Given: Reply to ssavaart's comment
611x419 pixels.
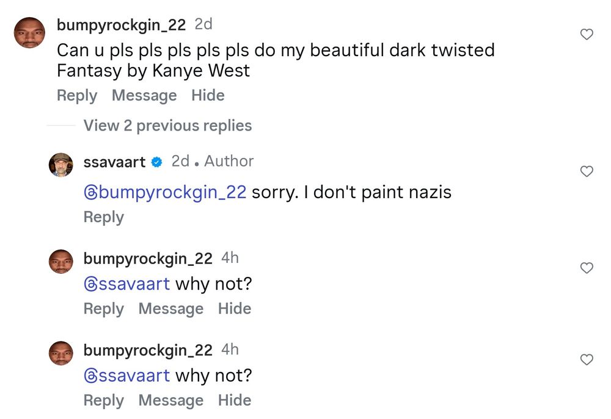Looking at the screenshot, I should point(104,217).
